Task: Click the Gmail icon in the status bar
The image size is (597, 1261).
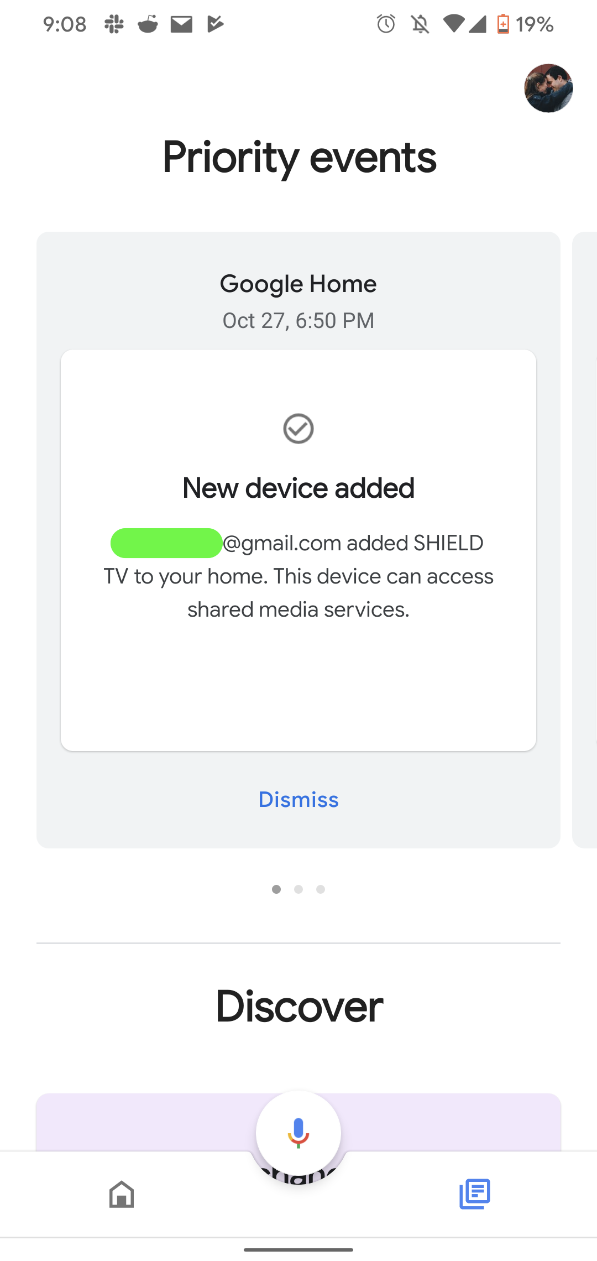Action: [x=182, y=24]
